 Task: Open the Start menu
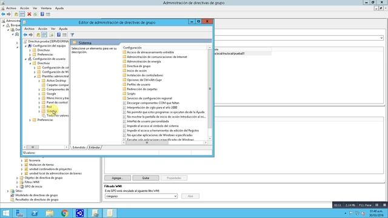(x=6, y=213)
